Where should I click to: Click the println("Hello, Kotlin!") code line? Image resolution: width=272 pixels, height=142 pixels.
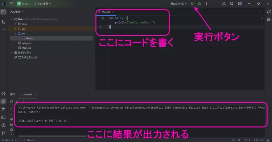point(135,22)
